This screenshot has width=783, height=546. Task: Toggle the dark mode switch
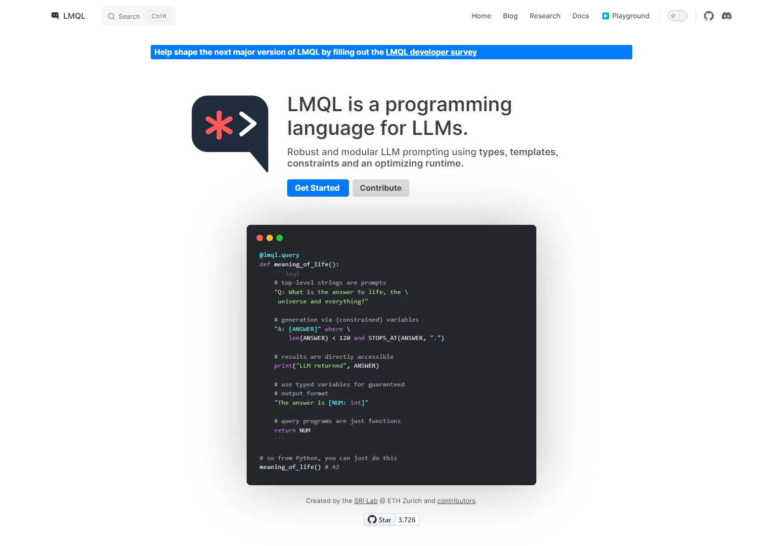tap(678, 16)
